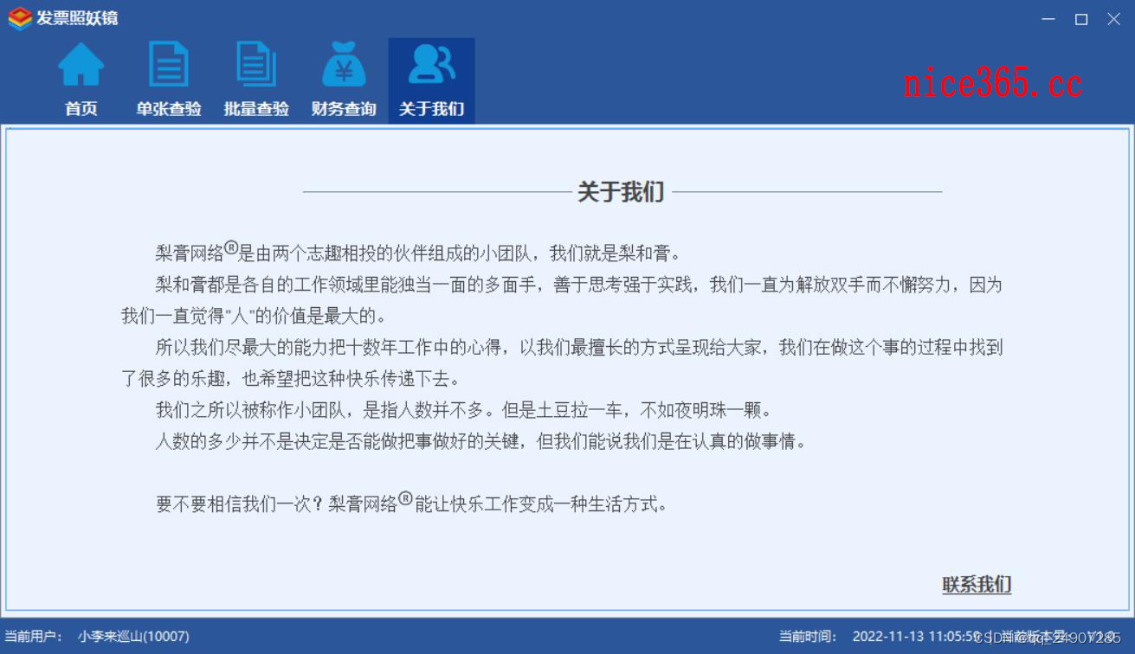Click the current time 2022-11-13 value
Viewport: 1135px width, 654px height.
[x=917, y=637]
